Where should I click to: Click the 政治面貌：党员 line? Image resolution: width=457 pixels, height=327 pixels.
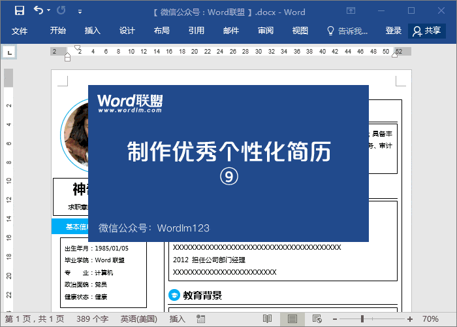(86, 284)
